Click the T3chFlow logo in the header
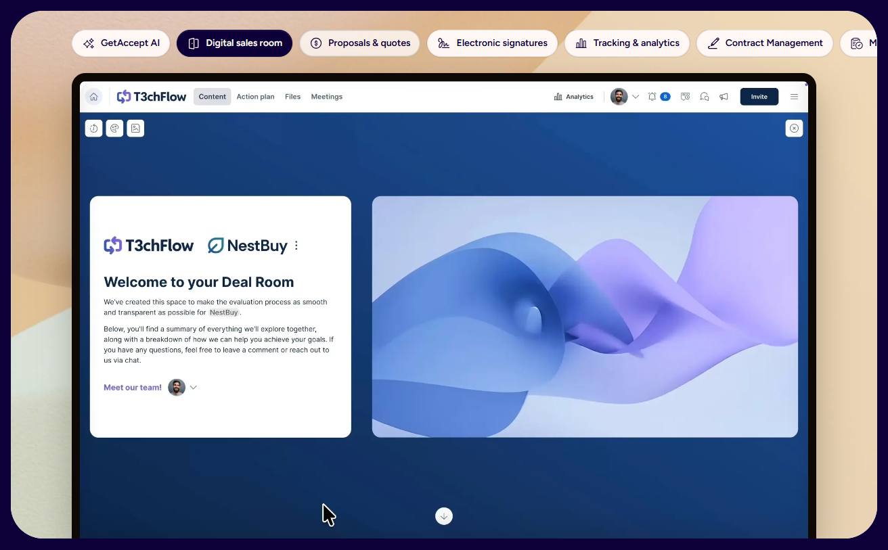This screenshot has width=888, height=550. (152, 97)
